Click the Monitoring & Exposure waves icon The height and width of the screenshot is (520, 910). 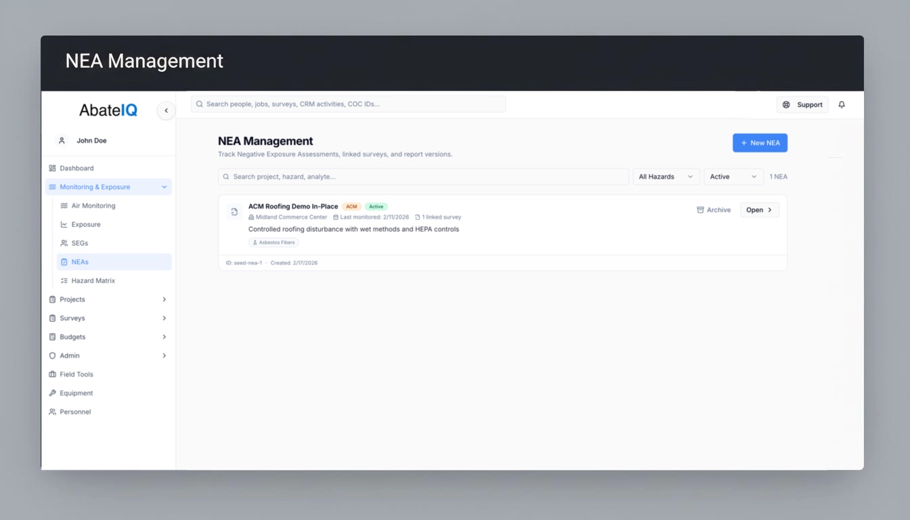coord(52,187)
